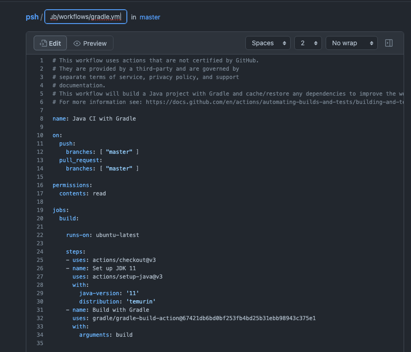Click the 'pull_request:' line
The image size is (411, 352).
point(80,160)
